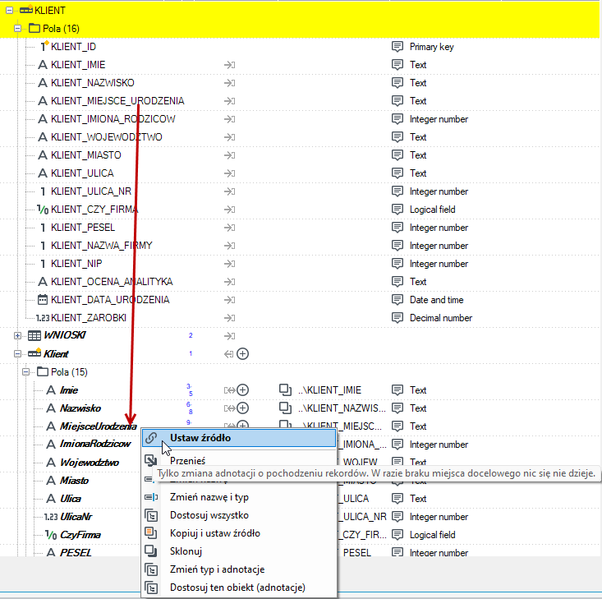Select the KLIENT_WOJEWODZTWO field

point(106,137)
